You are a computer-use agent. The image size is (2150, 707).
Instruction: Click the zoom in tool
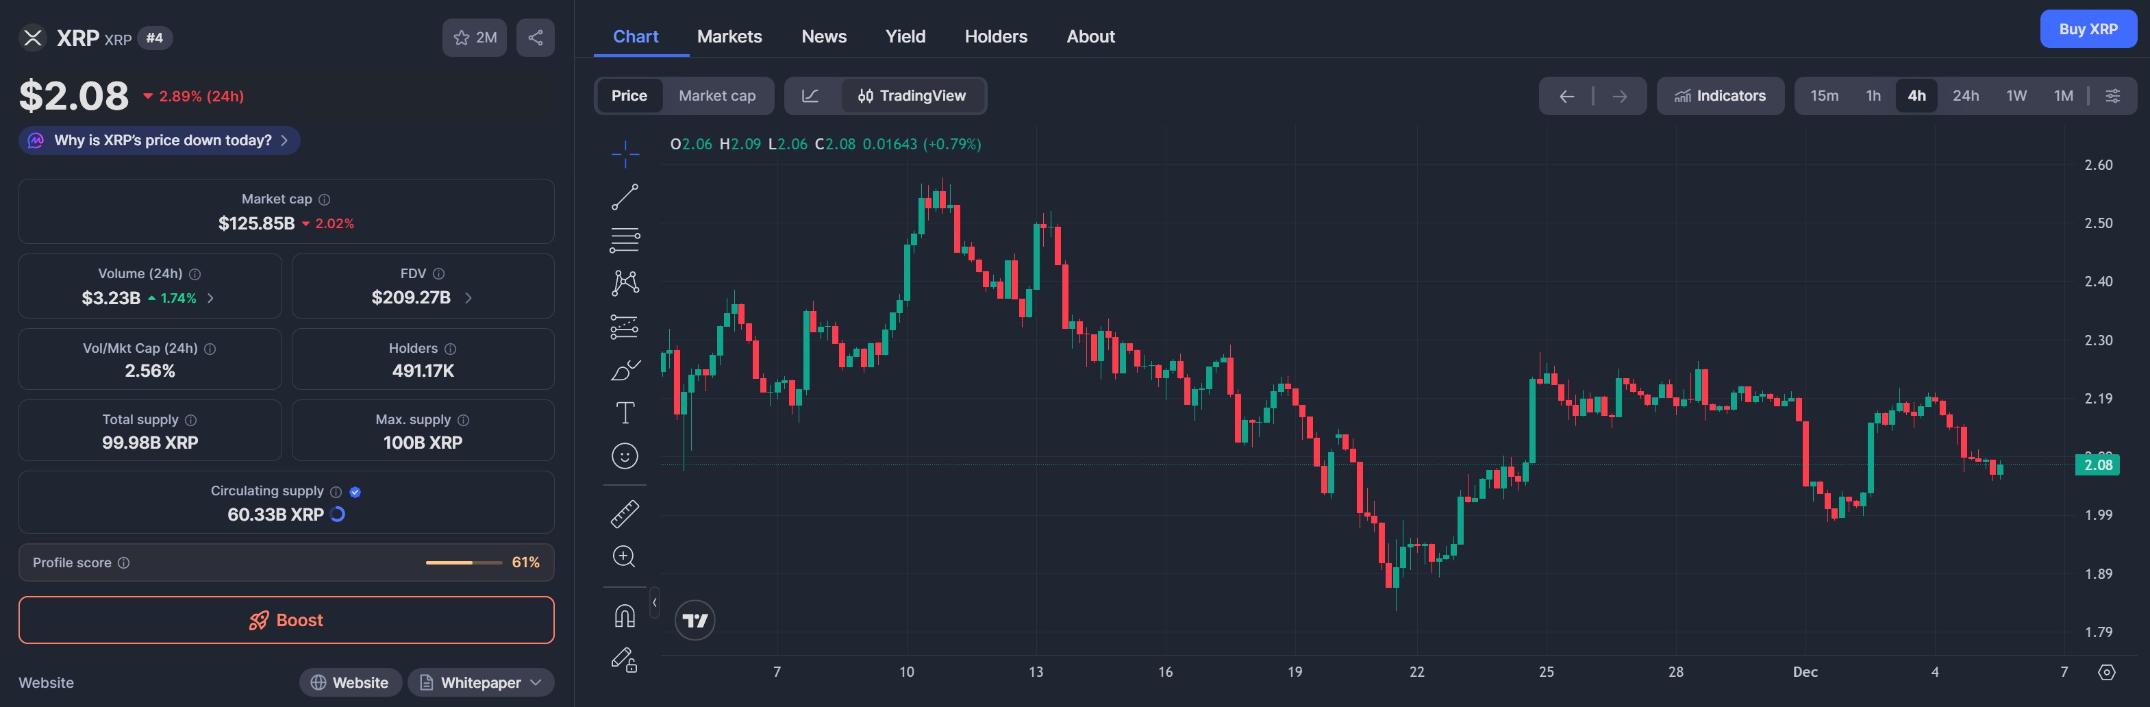tap(624, 557)
